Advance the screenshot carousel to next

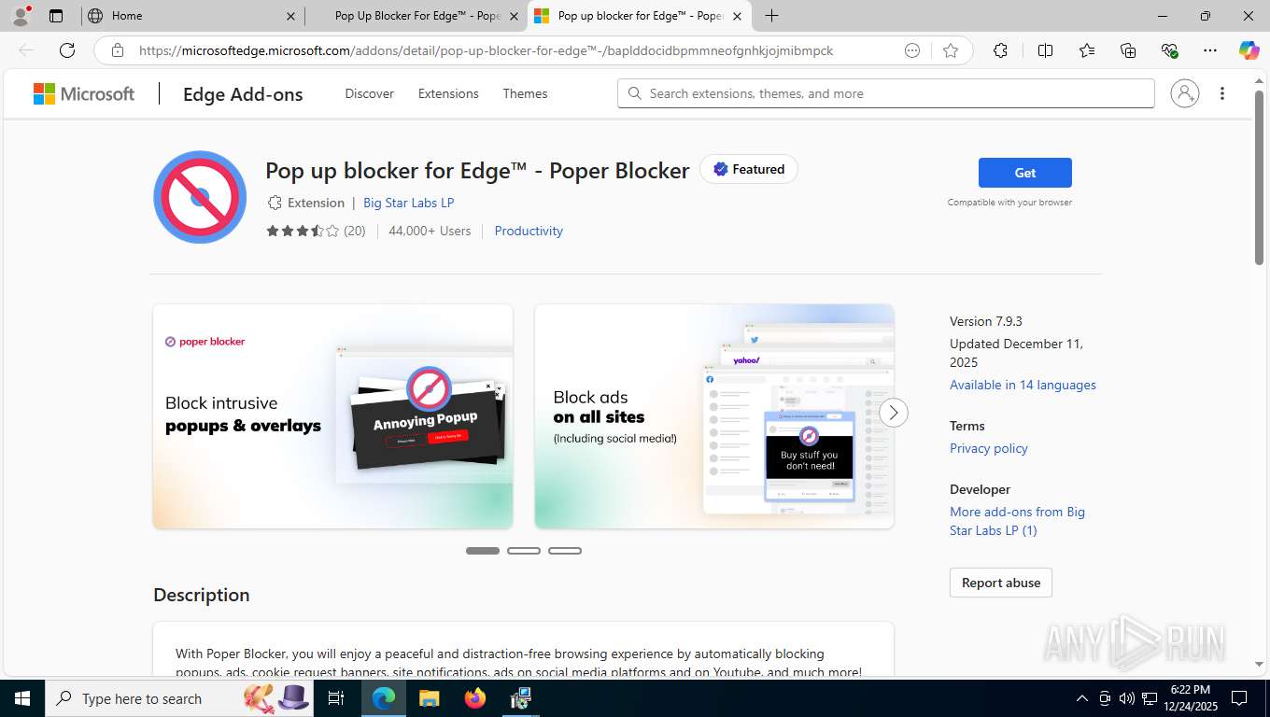tap(894, 413)
